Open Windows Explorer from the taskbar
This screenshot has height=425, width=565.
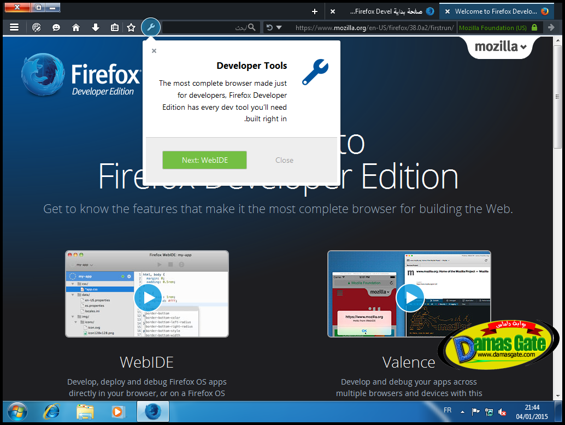tap(85, 412)
